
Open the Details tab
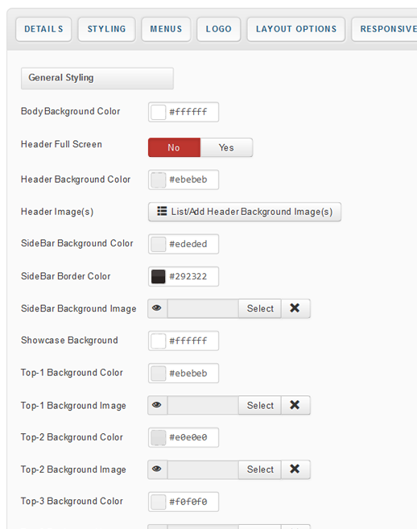pyautogui.click(x=43, y=29)
